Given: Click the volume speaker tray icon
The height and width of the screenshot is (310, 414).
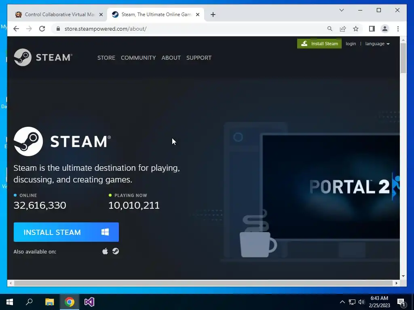Looking at the screenshot, I should coord(361,302).
